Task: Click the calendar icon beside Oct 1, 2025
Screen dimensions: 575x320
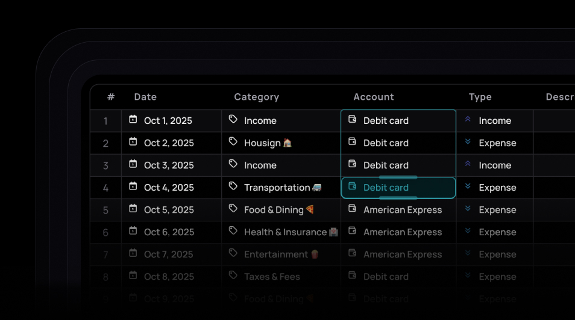Action: (x=133, y=120)
